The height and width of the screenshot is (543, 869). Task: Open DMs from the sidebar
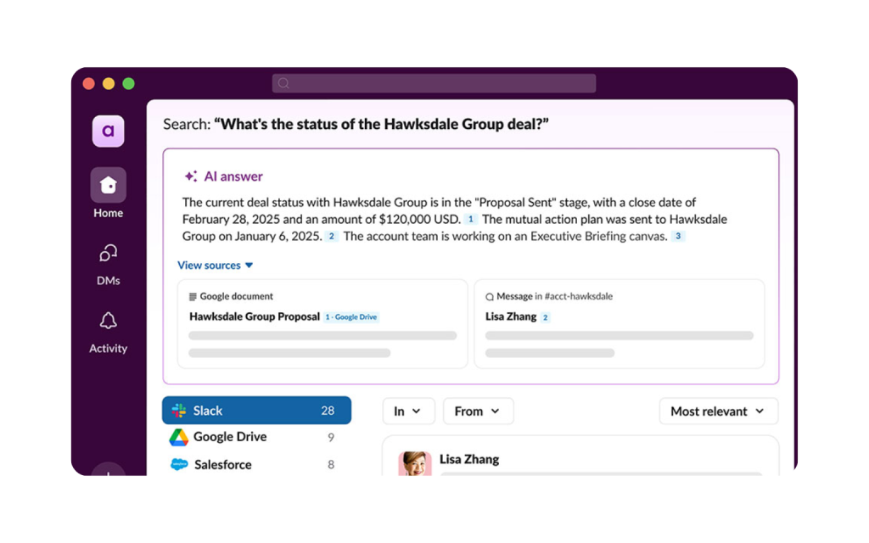109,254
